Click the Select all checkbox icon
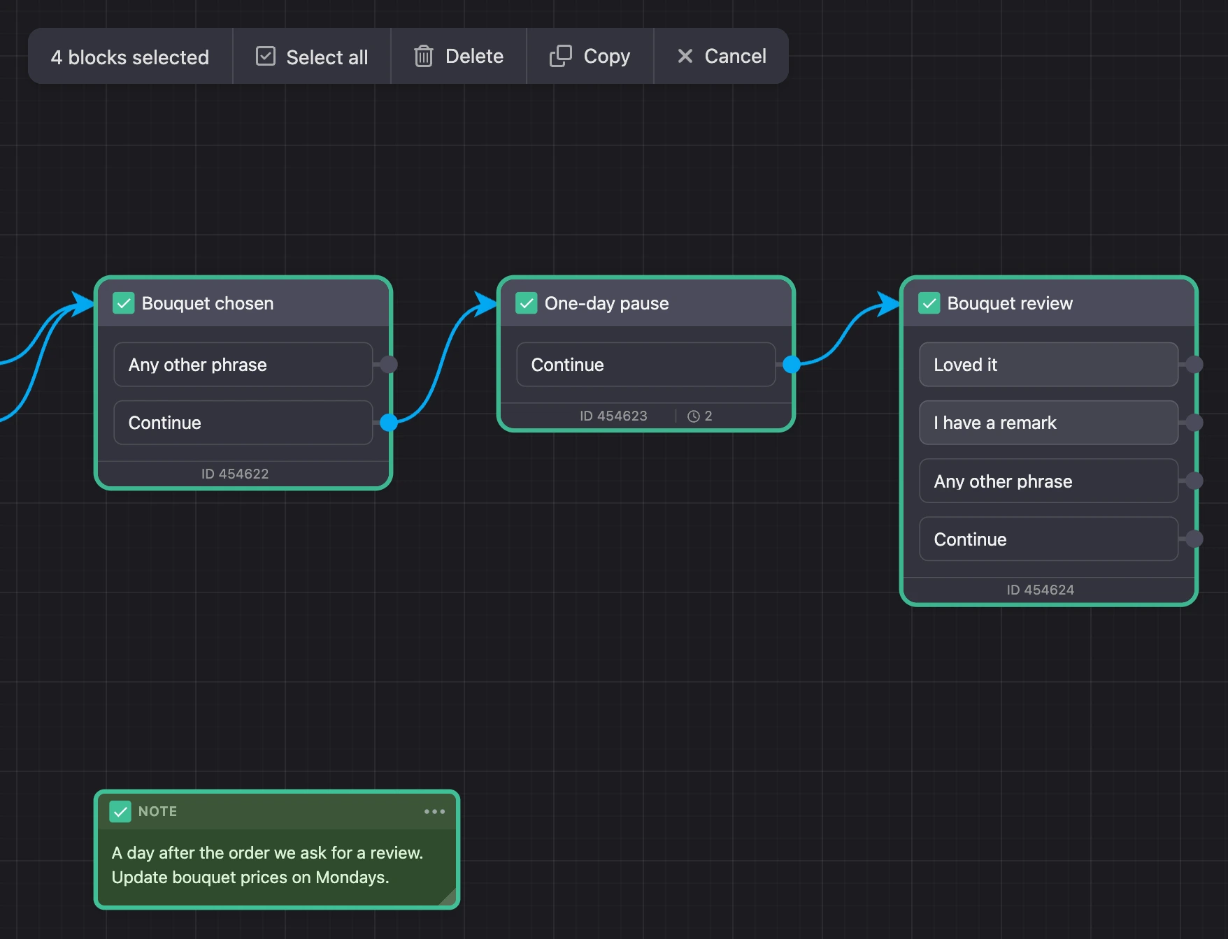Screen dimensions: 1228x939 pos(266,56)
